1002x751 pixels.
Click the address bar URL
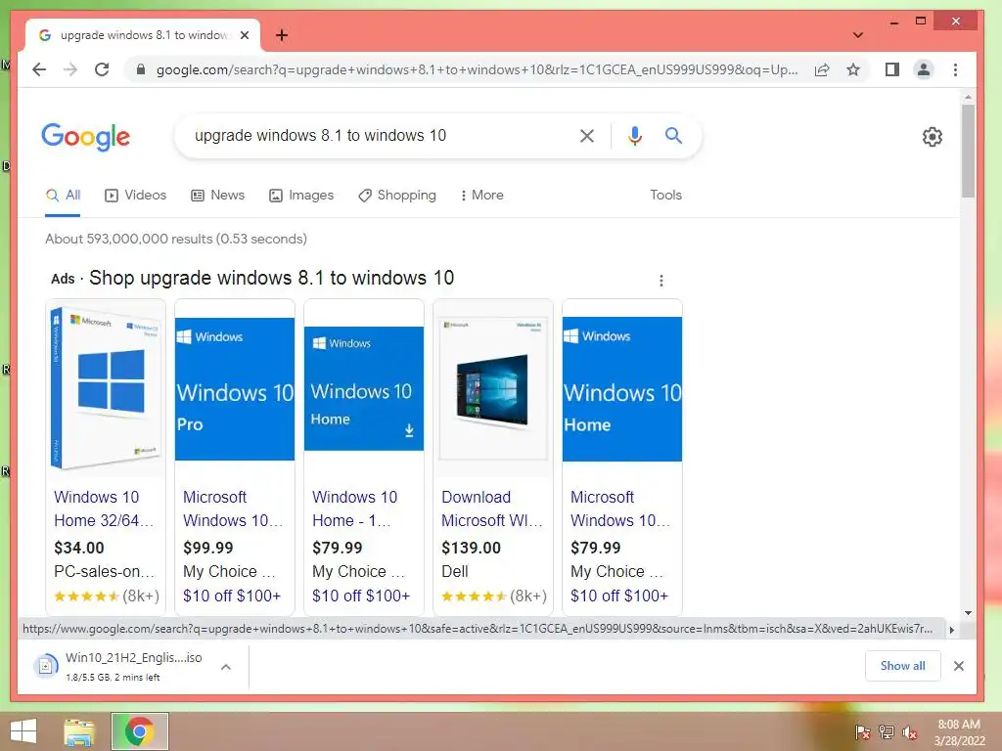click(x=478, y=69)
